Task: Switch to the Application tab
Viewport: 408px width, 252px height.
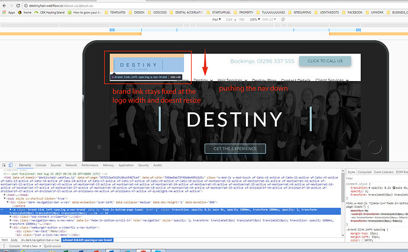Action: tap(126, 165)
